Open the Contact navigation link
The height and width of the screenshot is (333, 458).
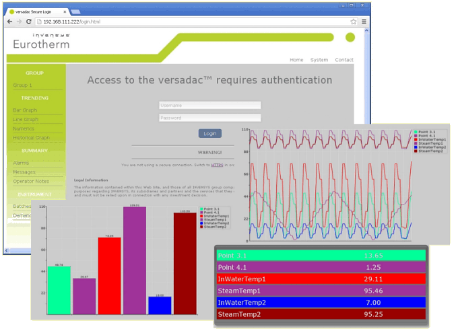(344, 60)
